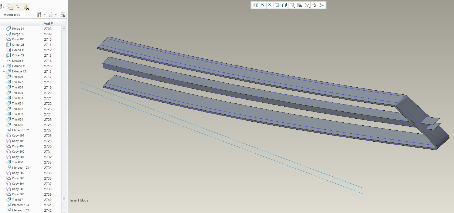Click the Intersect 102 feature icon
Screen dimensions: 454x213
9,130
